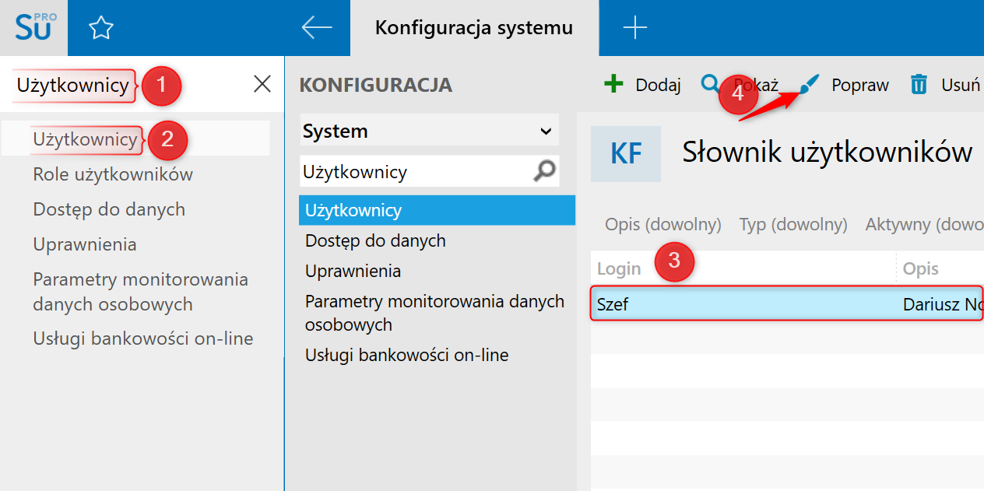Viewport: 984px width, 491px height.
Task: Click the green Dodaj plus icon
Action: click(614, 84)
